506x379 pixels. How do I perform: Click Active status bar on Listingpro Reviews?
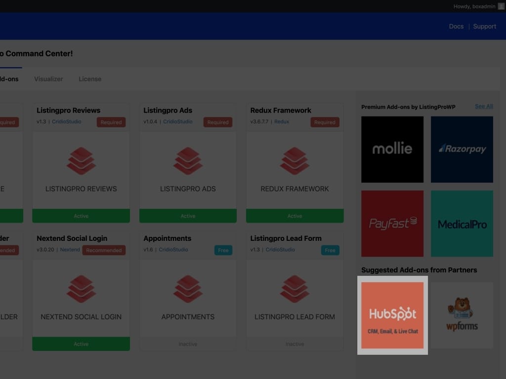coord(81,216)
